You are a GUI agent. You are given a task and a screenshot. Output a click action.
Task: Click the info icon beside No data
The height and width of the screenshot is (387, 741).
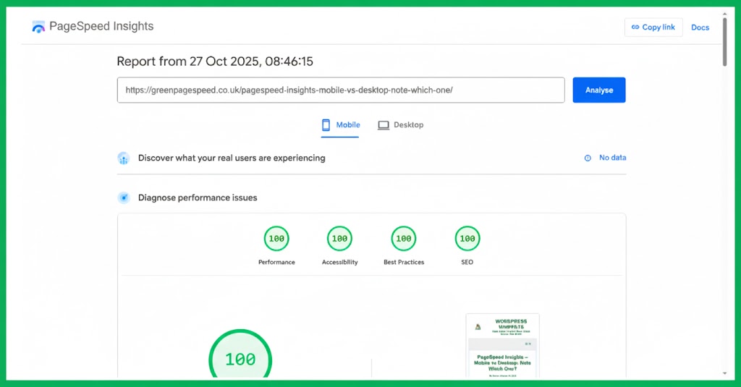click(588, 158)
